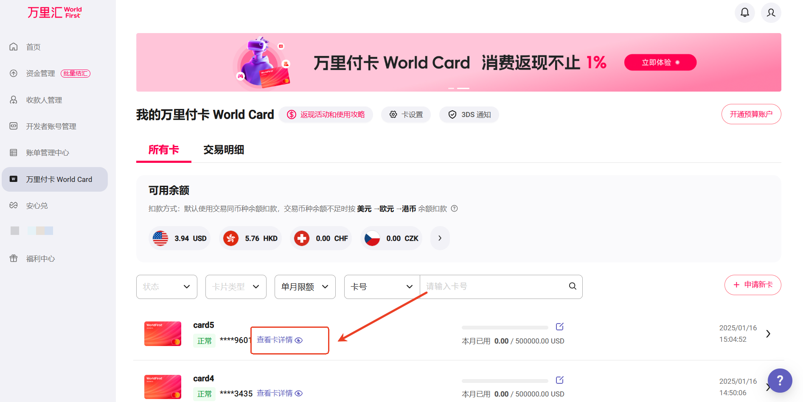Click the 开发者账号管理 code icon
803x402 pixels.
pos(14,126)
